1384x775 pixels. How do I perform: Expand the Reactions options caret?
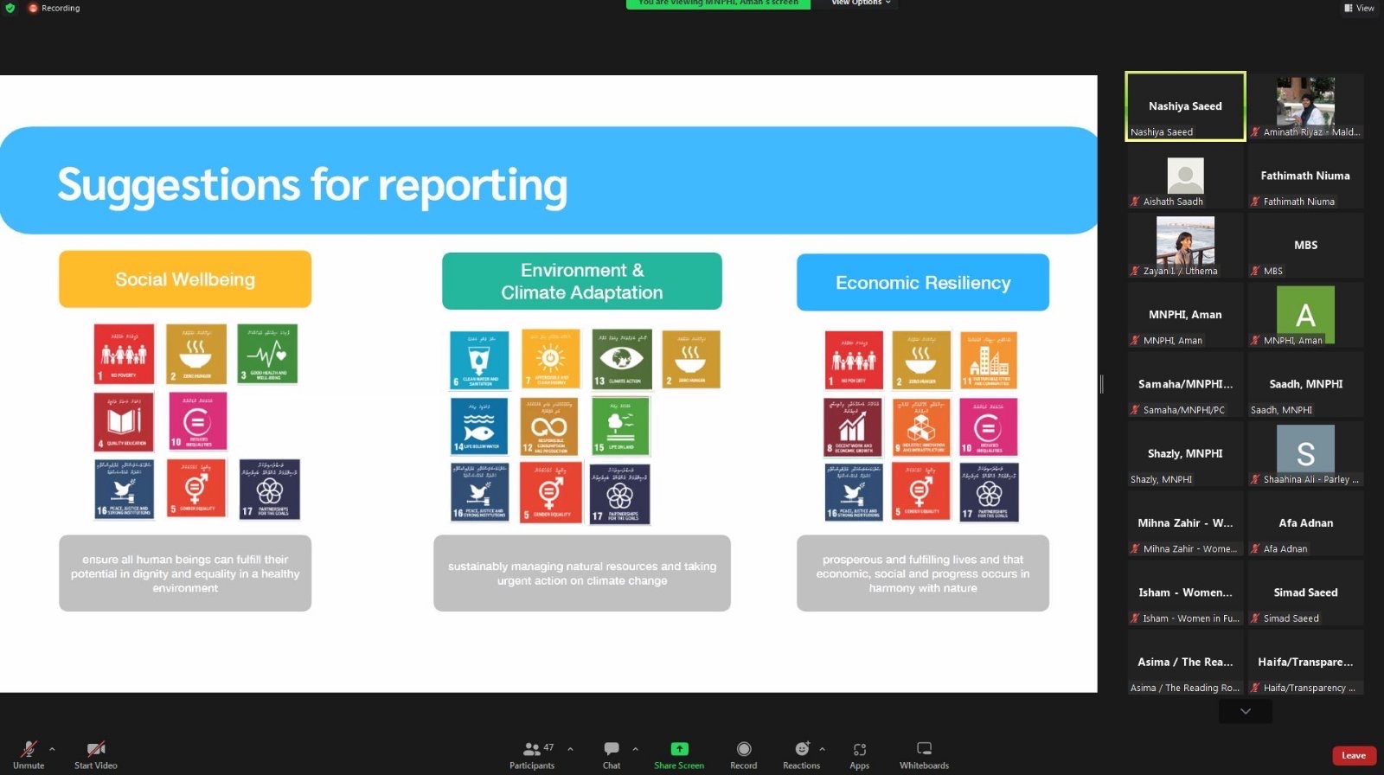click(822, 749)
